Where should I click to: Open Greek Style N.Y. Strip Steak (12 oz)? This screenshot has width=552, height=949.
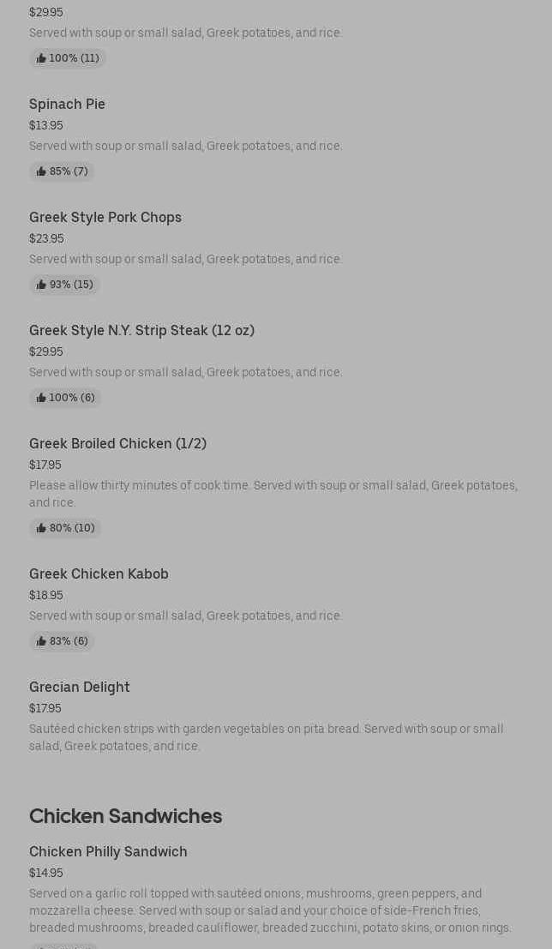141,330
